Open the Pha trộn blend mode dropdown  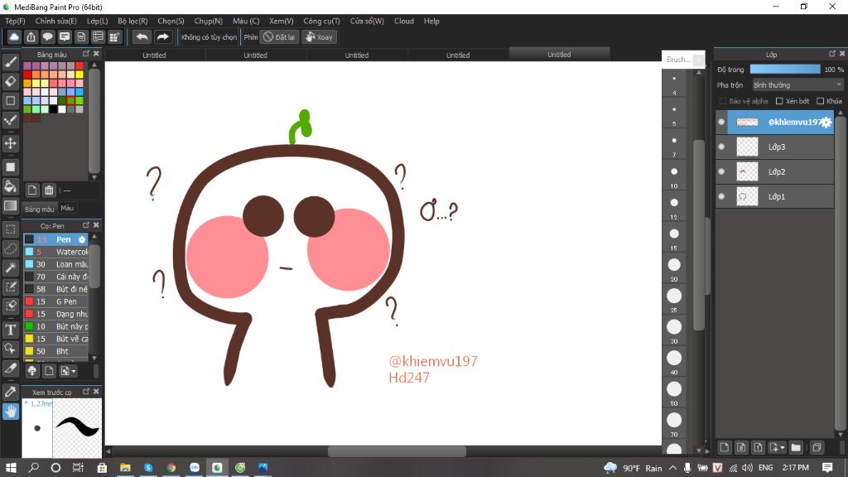[x=797, y=84]
